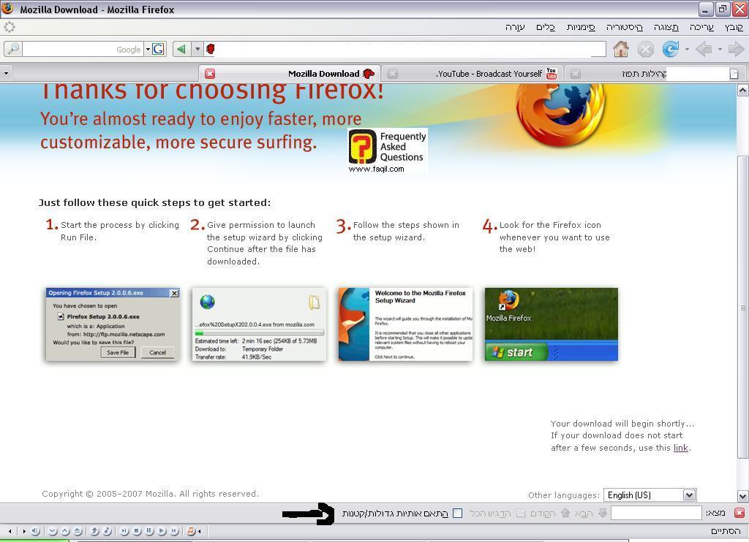749x542 pixels.
Task: Click the find bar text input field
Action: point(655,513)
